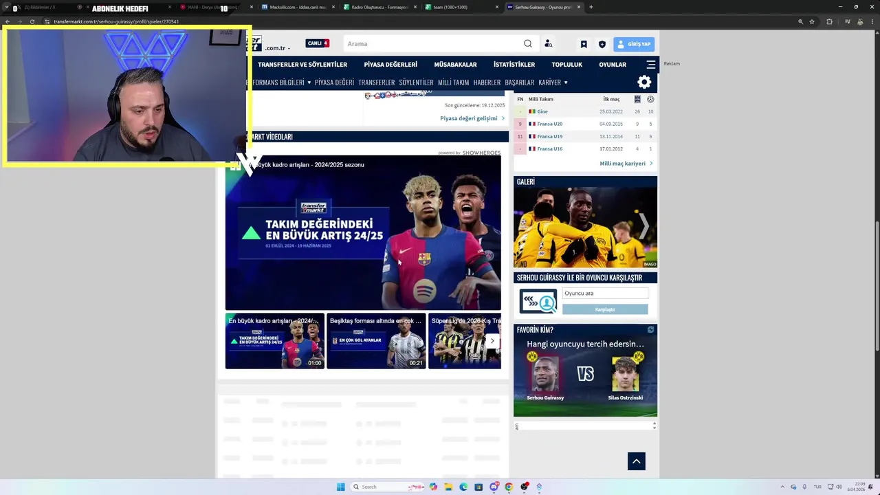Switch to the Transferler player tab

[377, 82]
